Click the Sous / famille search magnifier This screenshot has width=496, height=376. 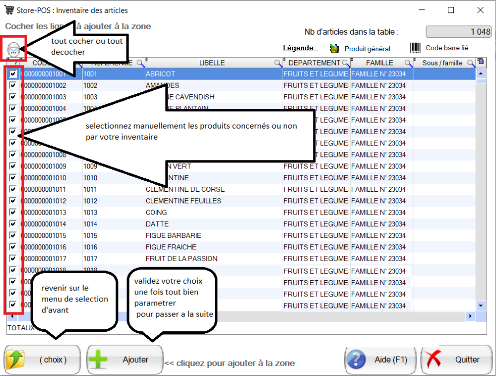coord(470,63)
